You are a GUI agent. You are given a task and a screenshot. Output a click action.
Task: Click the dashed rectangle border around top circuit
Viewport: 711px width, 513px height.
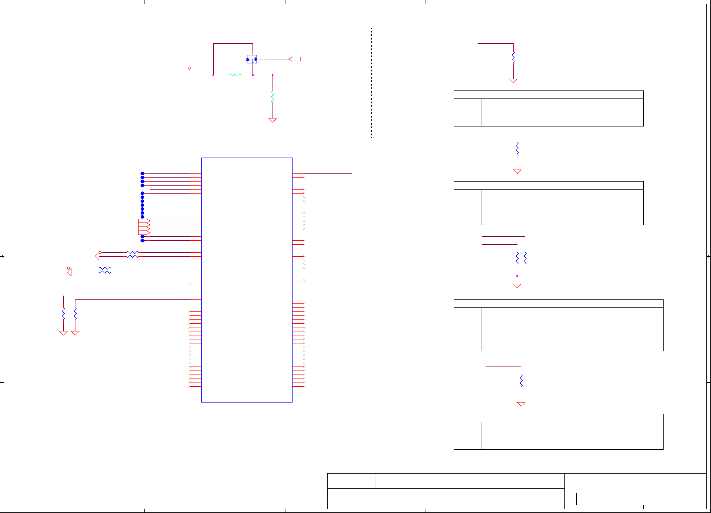pyautogui.click(x=265, y=28)
